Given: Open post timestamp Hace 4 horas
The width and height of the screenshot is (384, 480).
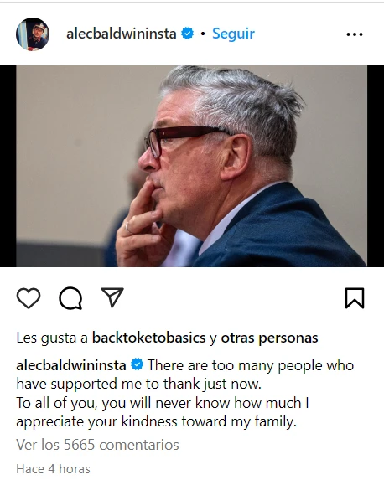Looking at the screenshot, I should 54,469.
